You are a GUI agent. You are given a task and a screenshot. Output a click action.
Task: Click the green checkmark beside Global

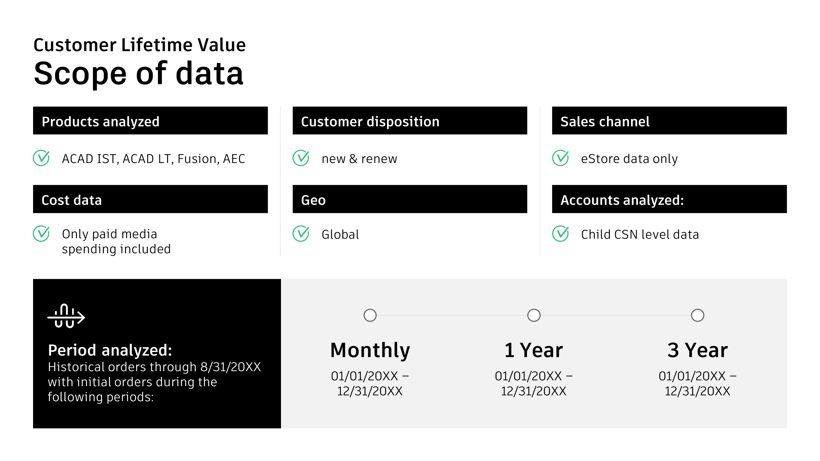(301, 234)
